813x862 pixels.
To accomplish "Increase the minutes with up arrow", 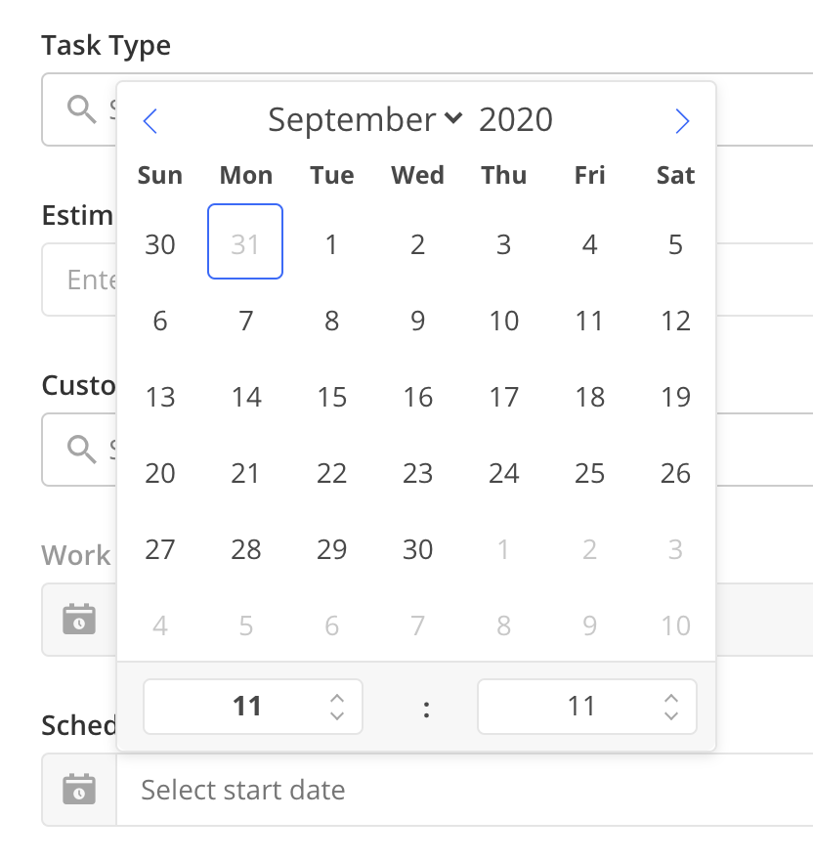I will pos(671,698).
